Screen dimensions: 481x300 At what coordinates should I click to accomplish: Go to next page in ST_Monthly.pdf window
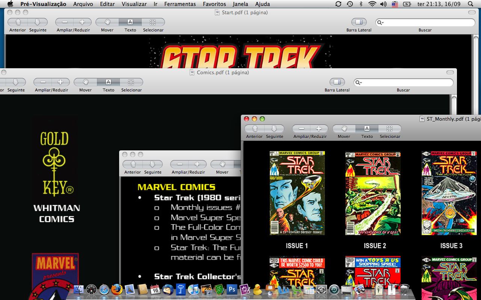point(274,129)
